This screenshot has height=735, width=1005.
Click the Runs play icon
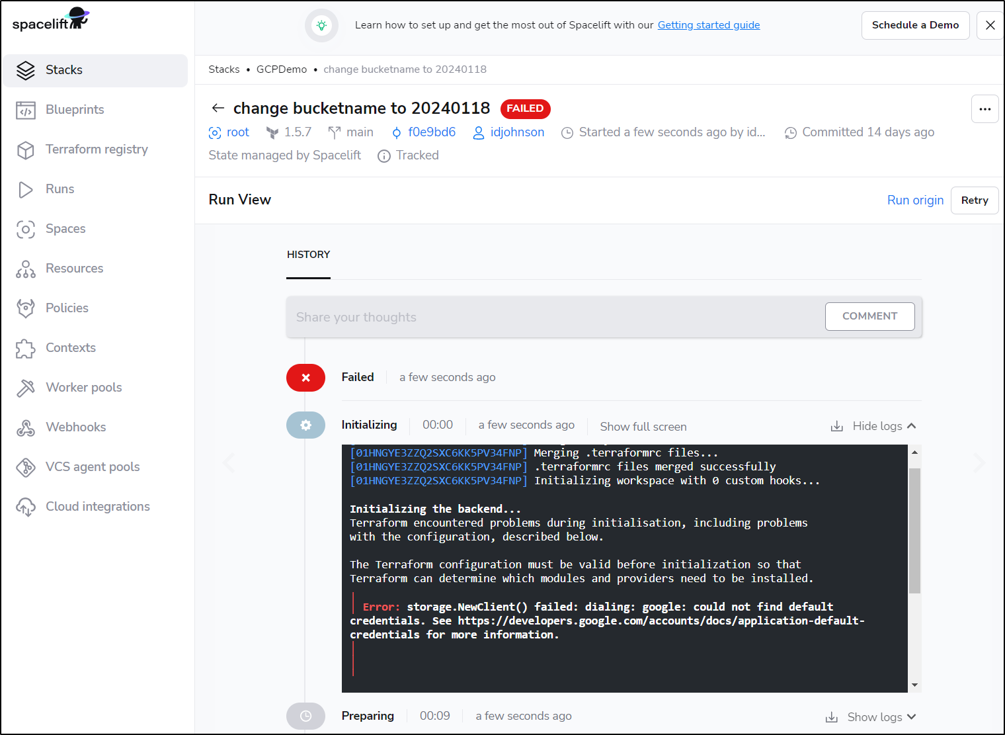[26, 190]
